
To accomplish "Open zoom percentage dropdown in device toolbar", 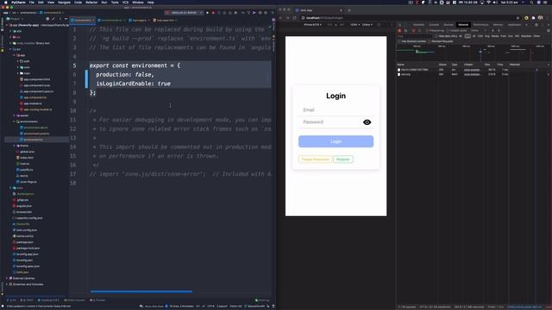I will click(x=354, y=25).
